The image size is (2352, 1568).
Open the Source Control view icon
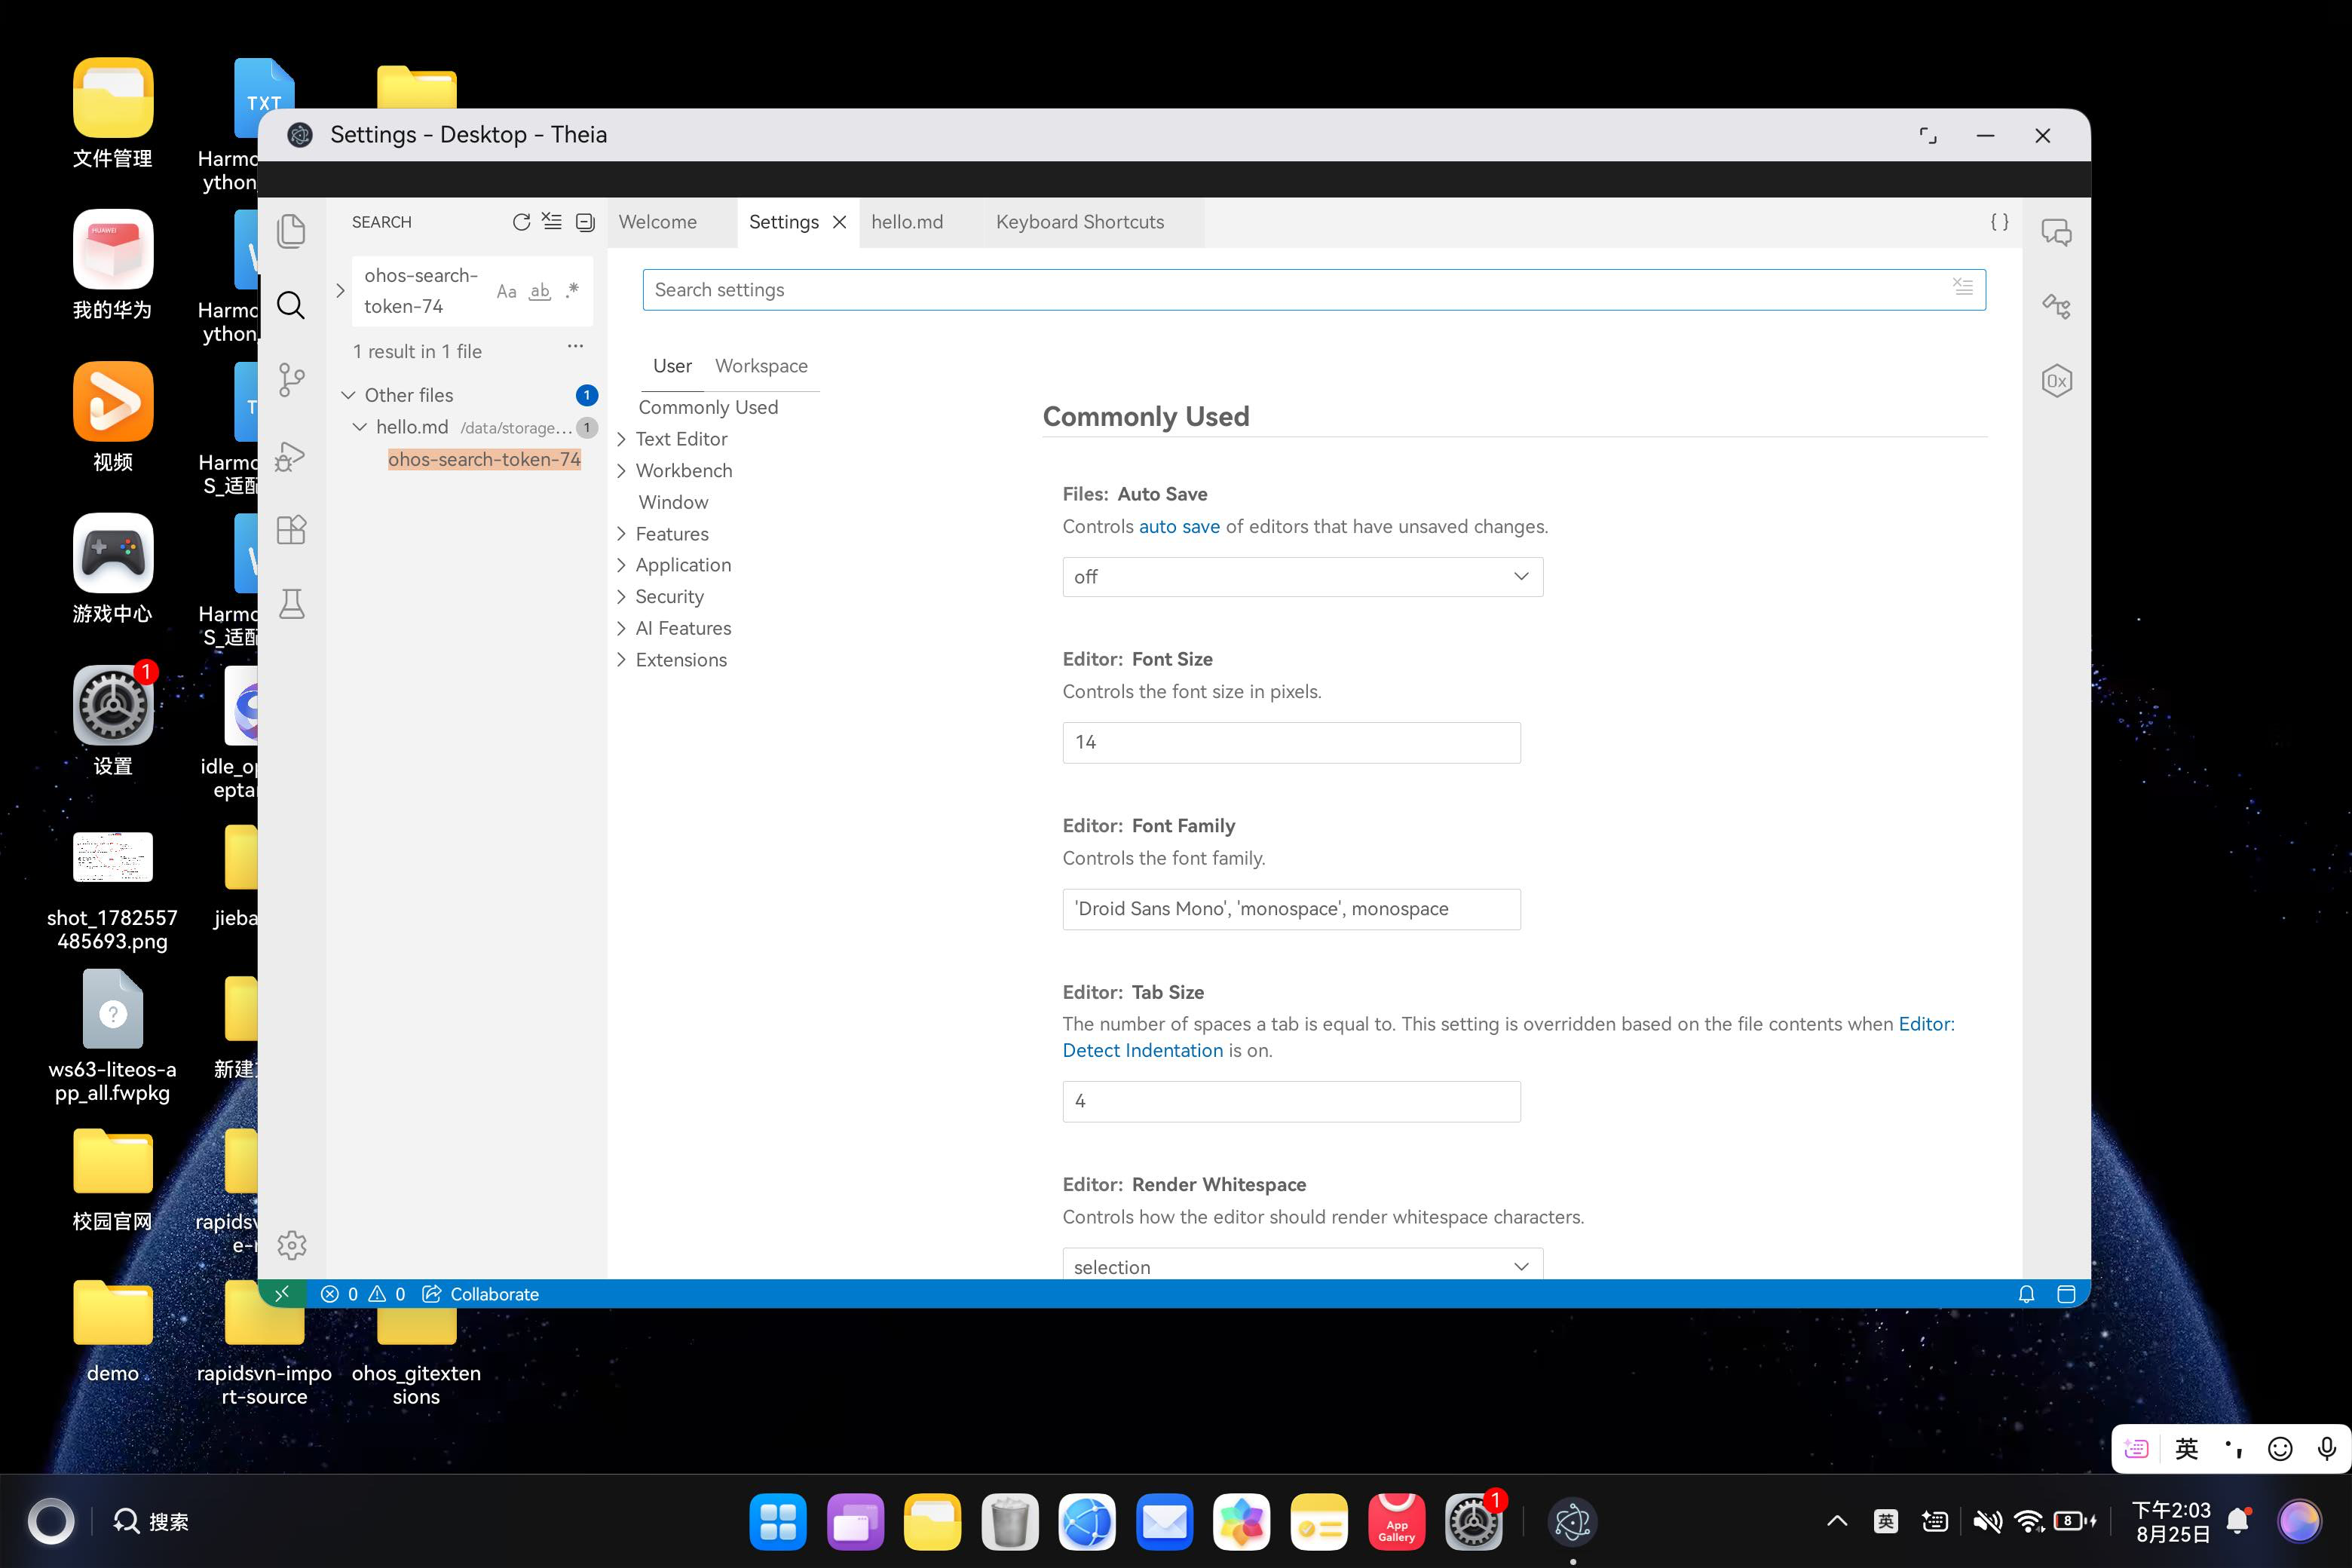tap(291, 380)
